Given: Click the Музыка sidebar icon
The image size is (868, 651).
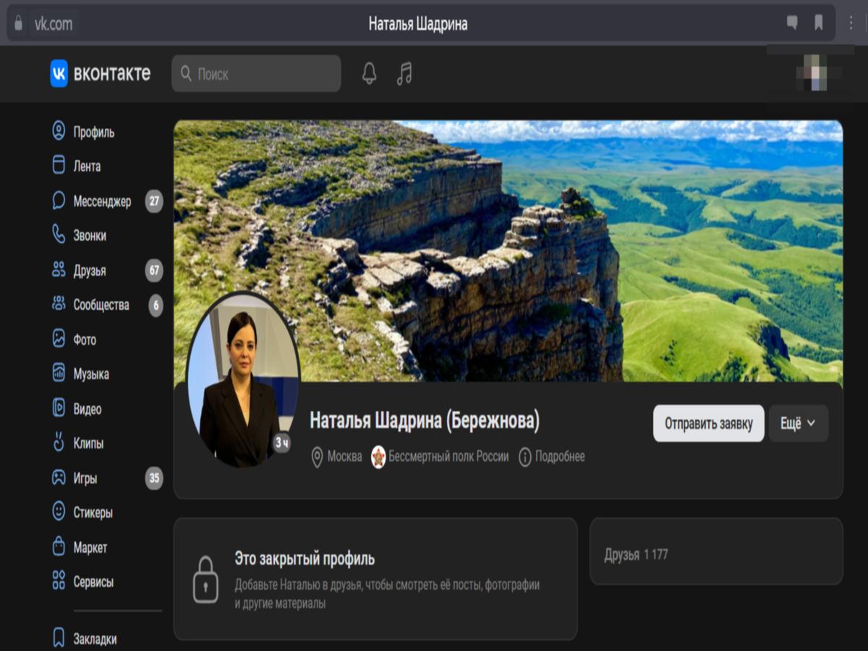Looking at the screenshot, I should point(59,374).
